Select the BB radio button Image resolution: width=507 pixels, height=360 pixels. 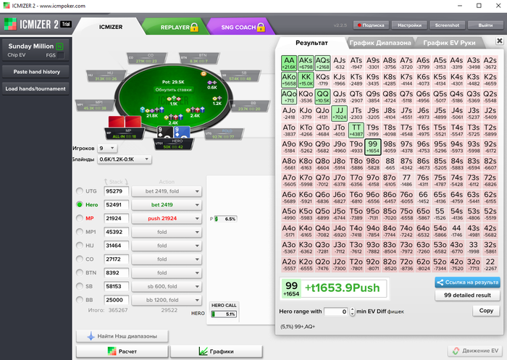pyautogui.click(x=79, y=300)
